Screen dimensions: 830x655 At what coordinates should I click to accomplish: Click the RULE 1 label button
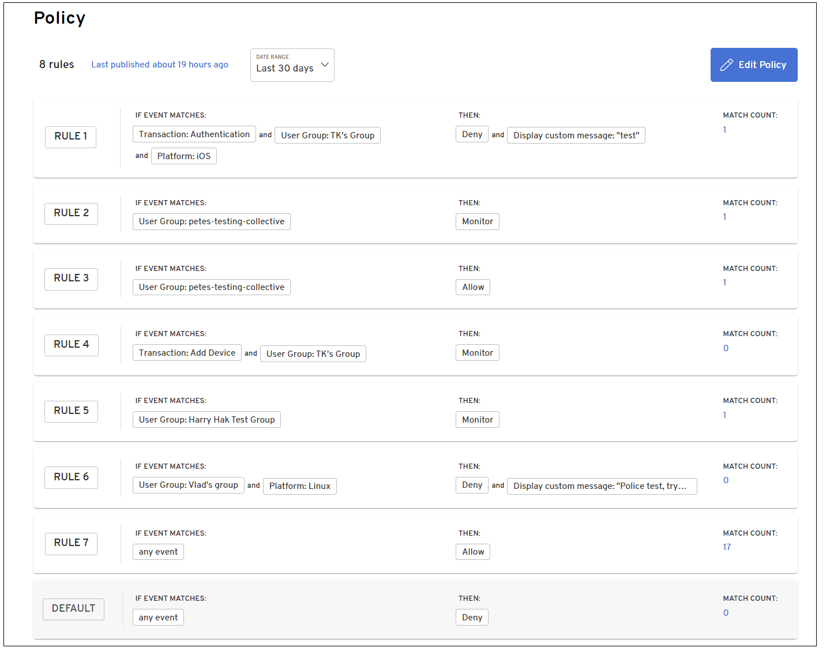pyautogui.click(x=70, y=137)
